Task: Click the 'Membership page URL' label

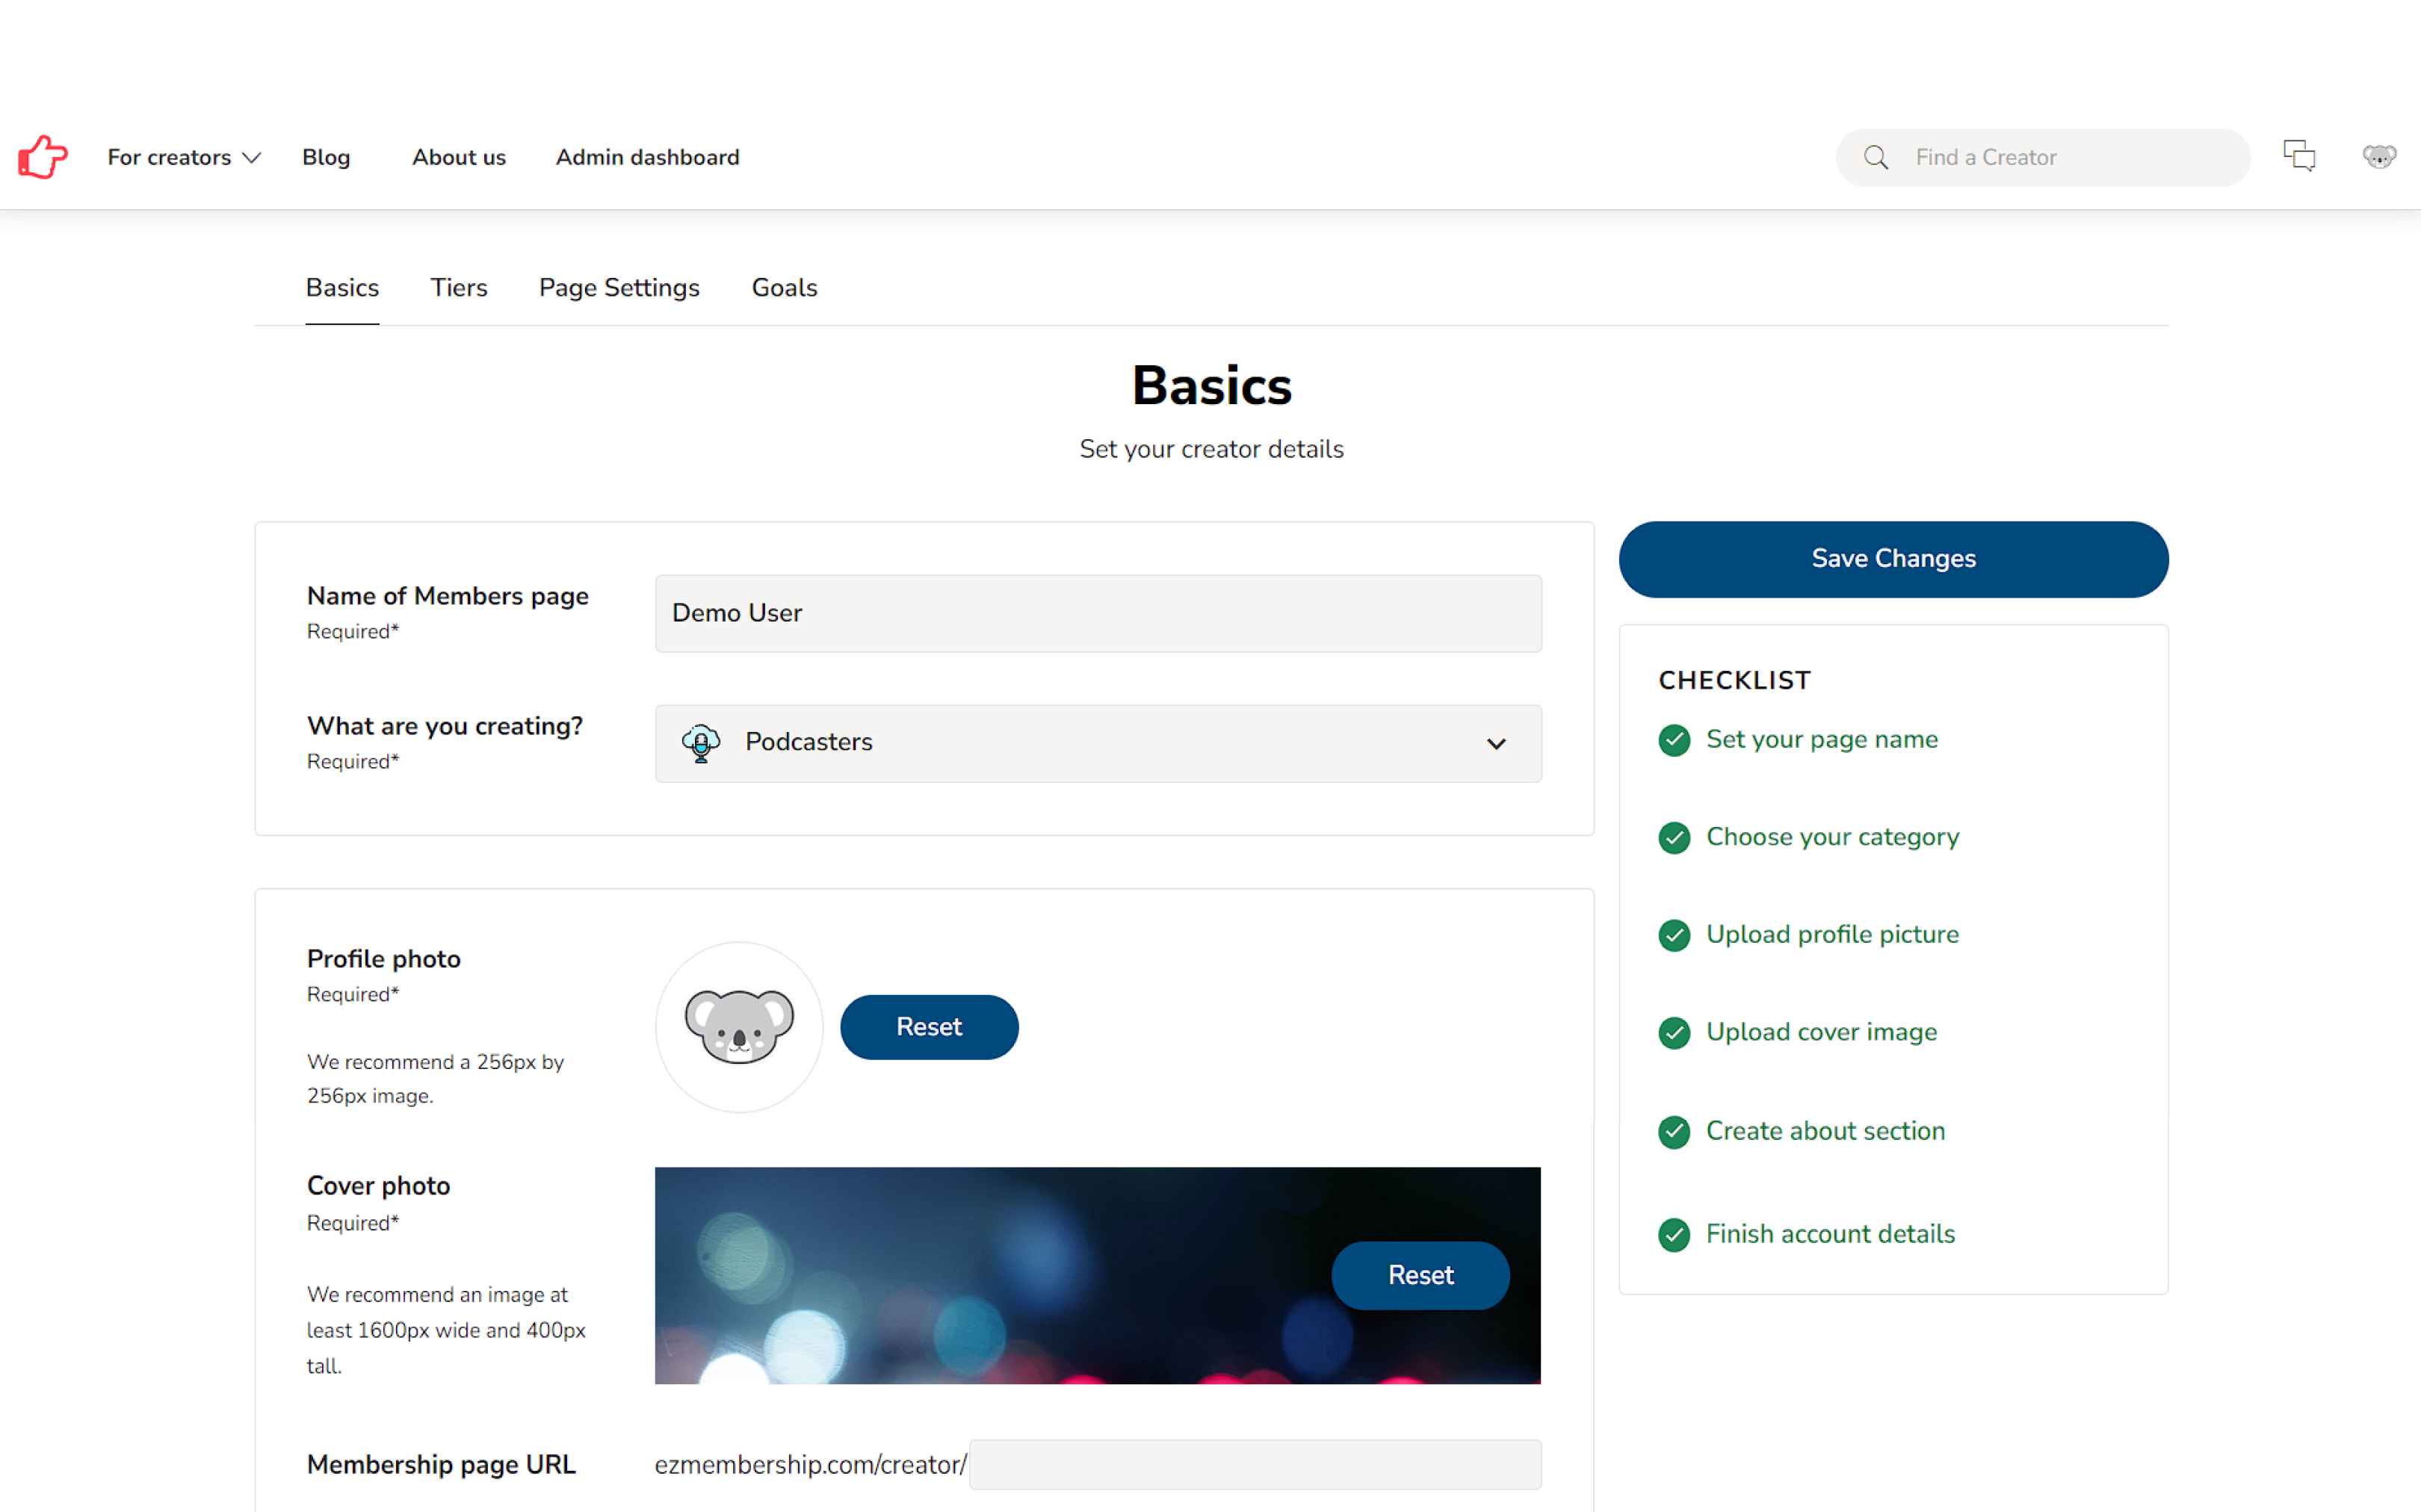Action: click(441, 1465)
